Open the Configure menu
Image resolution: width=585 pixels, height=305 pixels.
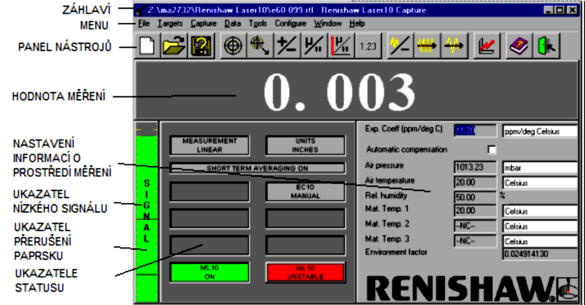(291, 23)
